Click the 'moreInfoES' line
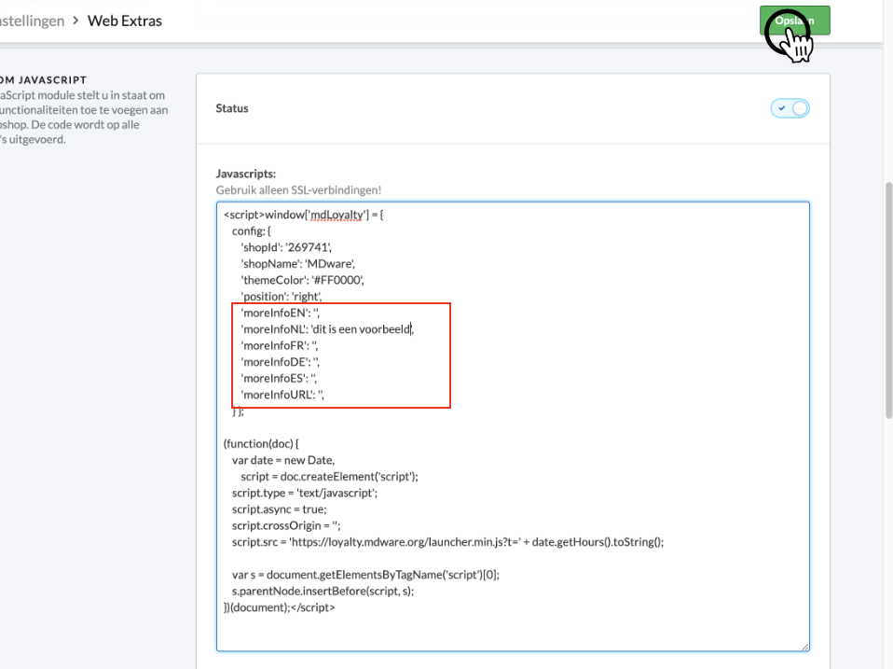Screen dimensions: 893x669 pos(279,379)
